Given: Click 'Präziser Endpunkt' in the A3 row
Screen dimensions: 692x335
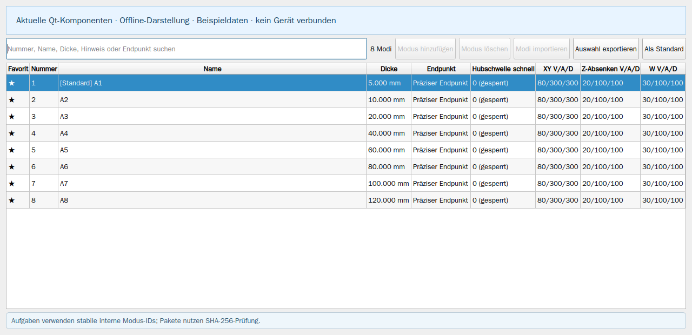Looking at the screenshot, I should click(x=441, y=117).
